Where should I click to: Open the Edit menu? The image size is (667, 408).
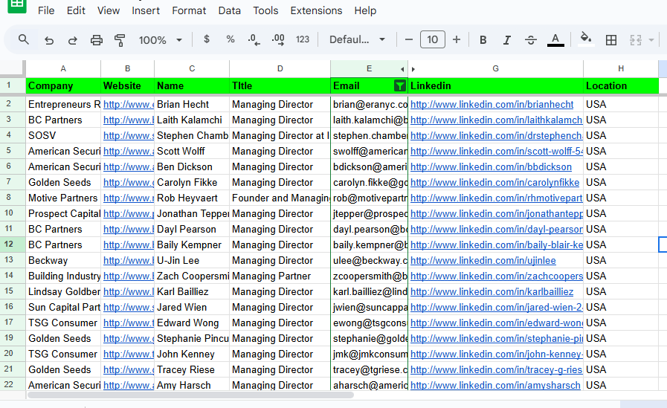(x=76, y=10)
